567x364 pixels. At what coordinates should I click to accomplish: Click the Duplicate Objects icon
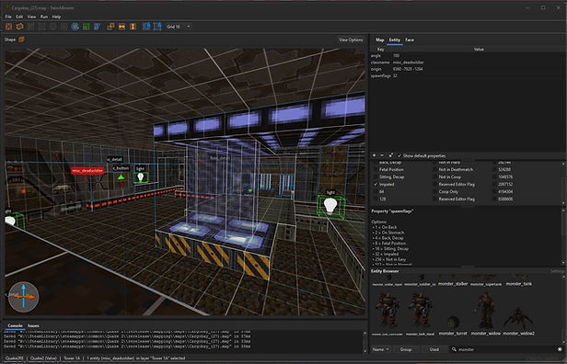110,27
